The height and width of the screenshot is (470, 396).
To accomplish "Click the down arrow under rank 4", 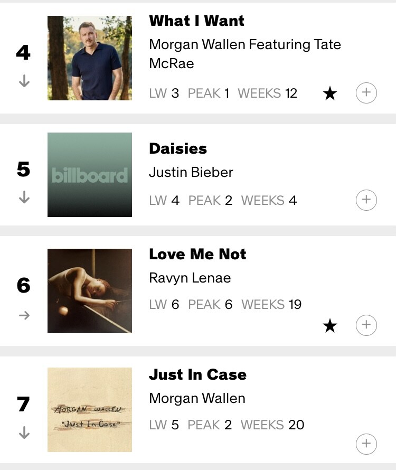I will pos(24,81).
